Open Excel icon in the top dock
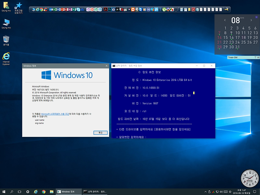This screenshot has height=195, width=260. pos(55,9)
